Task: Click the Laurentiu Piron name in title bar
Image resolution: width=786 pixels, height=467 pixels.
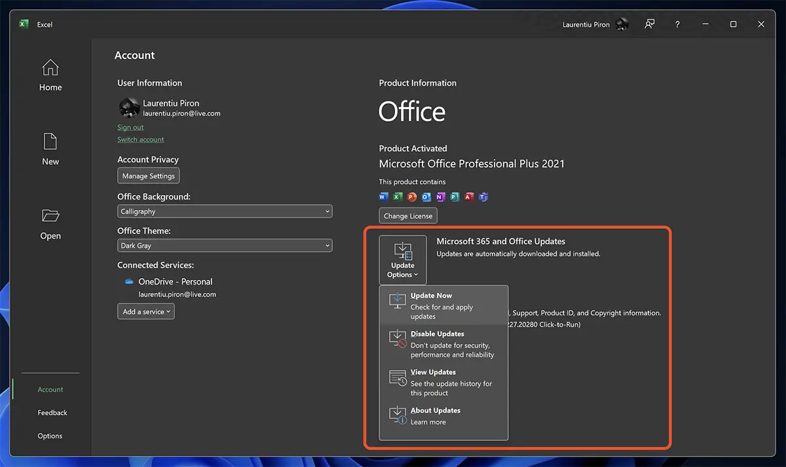Action: click(x=586, y=25)
